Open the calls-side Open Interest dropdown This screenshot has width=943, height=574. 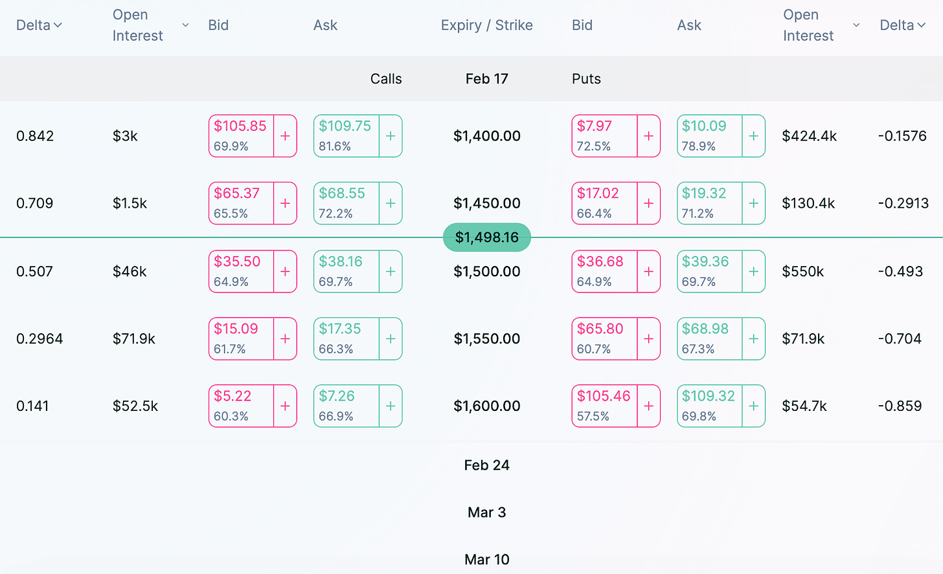tap(185, 25)
